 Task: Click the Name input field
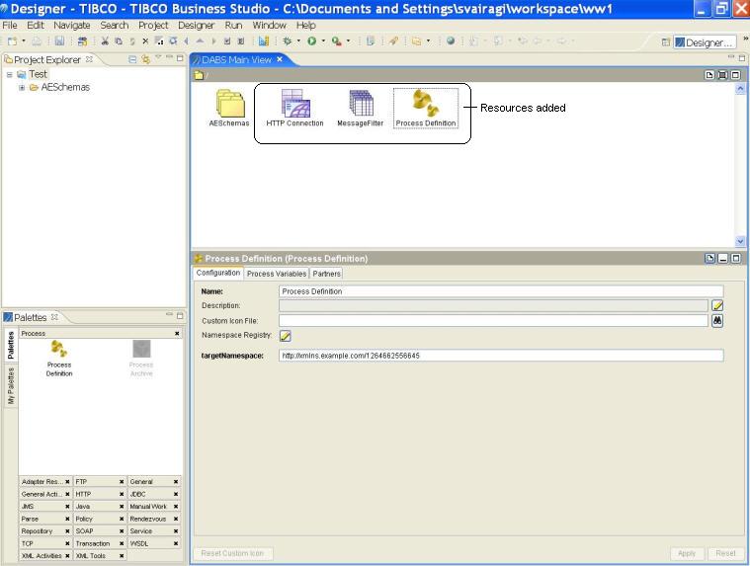tap(501, 291)
